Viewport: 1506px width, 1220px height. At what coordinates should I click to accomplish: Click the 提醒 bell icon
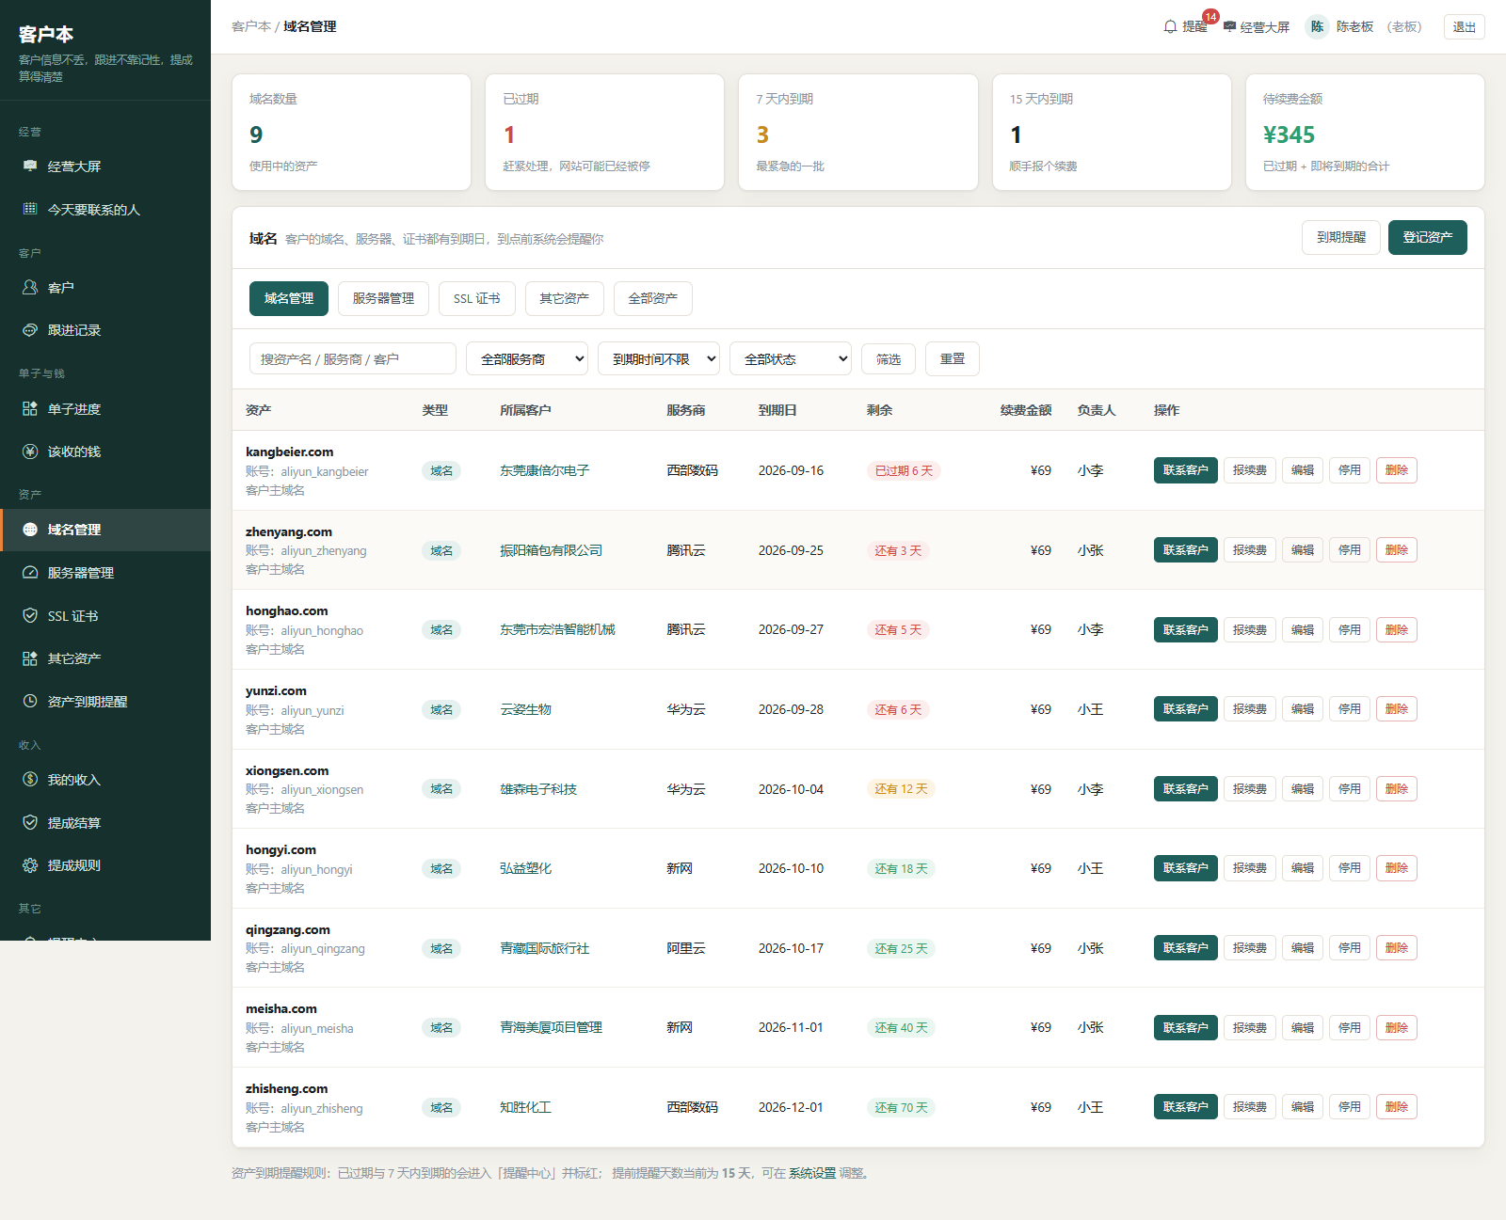(x=1170, y=27)
